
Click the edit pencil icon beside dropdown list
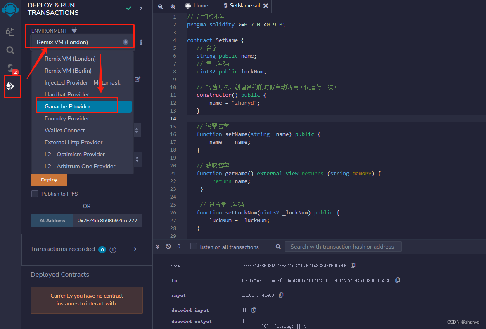[x=138, y=79]
